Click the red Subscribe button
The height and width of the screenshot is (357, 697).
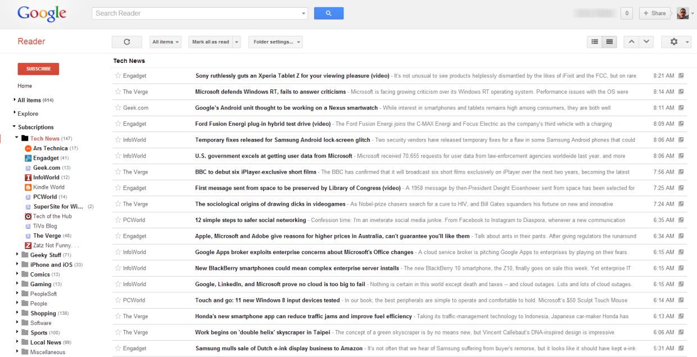click(x=38, y=69)
